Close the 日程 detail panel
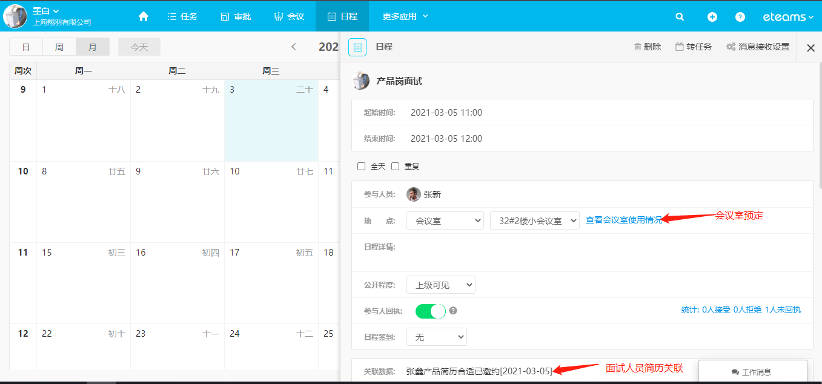The width and height of the screenshot is (822, 384). tap(810, 48)
